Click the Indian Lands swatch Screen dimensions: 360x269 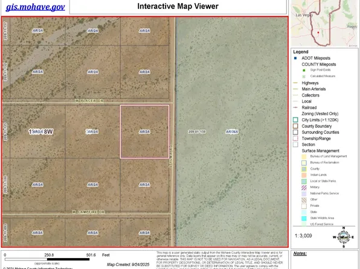(x=304, y=175)
